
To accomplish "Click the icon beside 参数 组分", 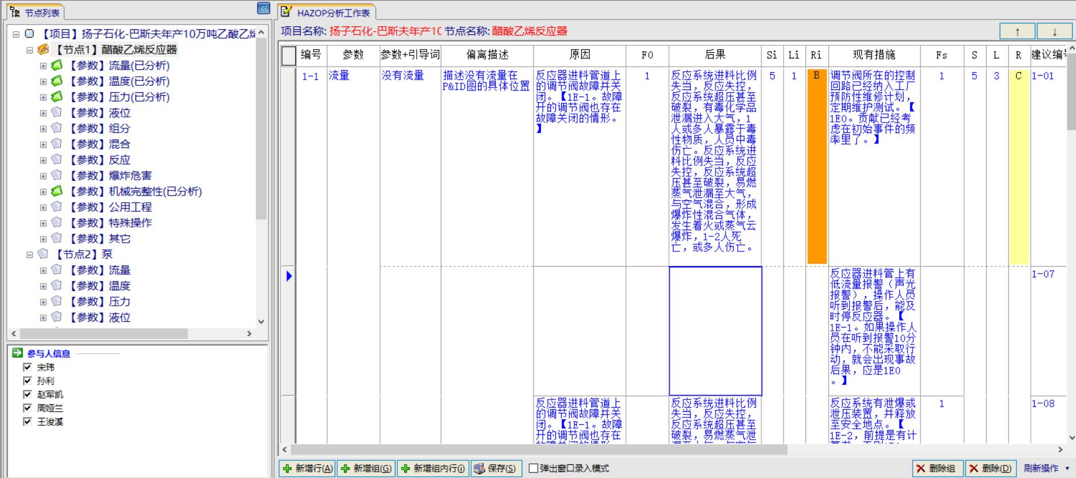I will point(57,128).
